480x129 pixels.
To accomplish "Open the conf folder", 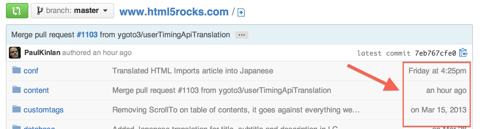I will click(31, 71).
